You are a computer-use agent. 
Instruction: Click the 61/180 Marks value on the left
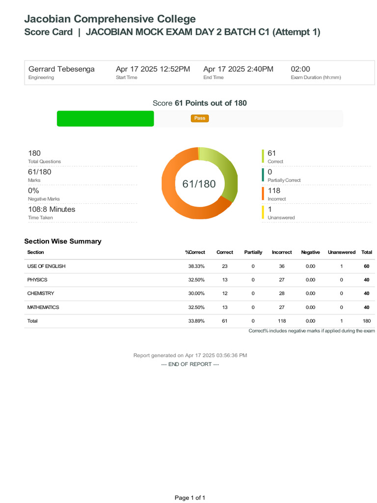(39, 171)
